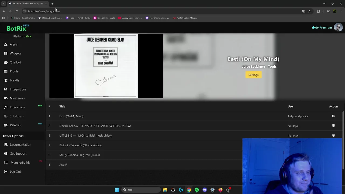This screenshot has width=345, height=194.
Task: Open the Watch Latest Movie bookmark
Action: 185,18
